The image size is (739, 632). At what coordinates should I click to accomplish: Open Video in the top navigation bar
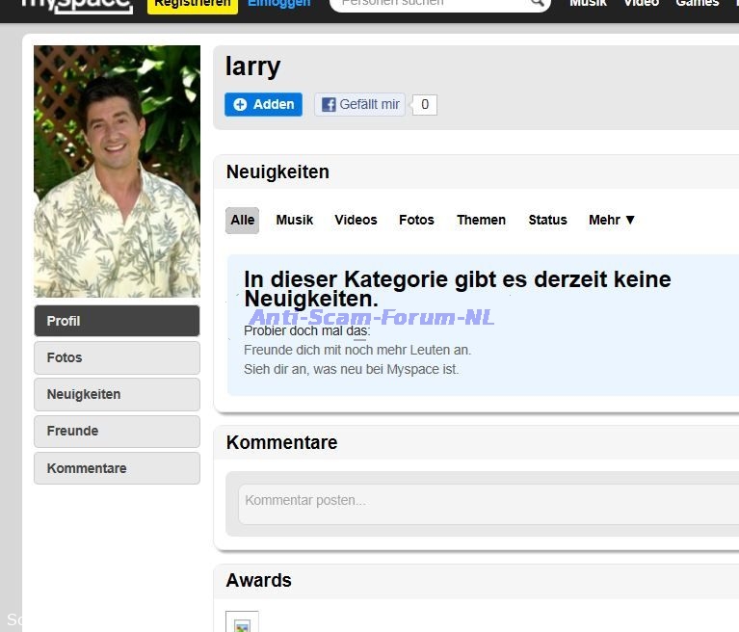[x=641, y=4]
